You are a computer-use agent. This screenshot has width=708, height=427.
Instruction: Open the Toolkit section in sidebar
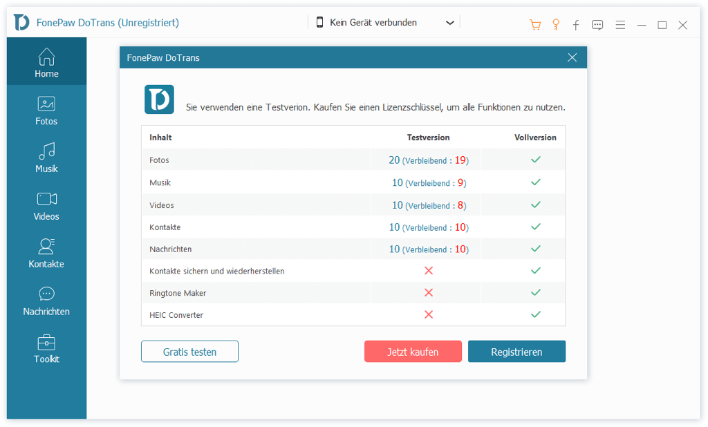pos(46,348)
